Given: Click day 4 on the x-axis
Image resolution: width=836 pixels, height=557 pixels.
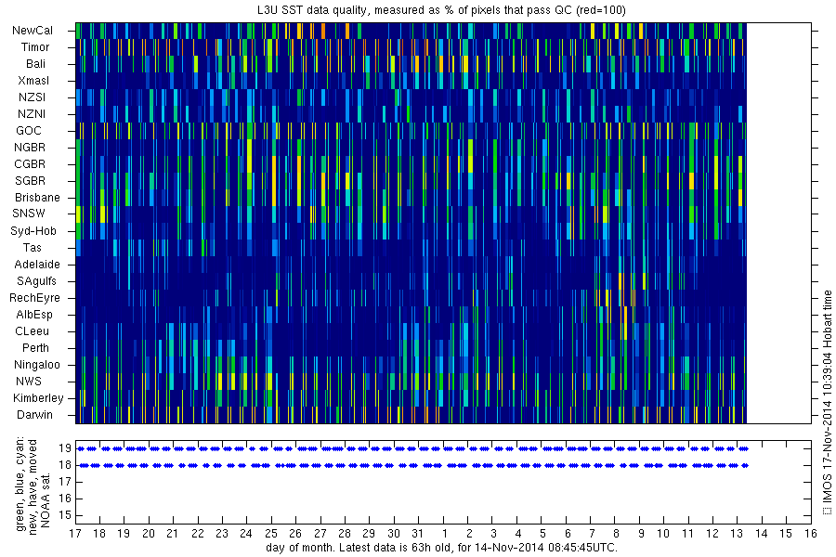Looking at the screenshot, I should tap(517, 534).
